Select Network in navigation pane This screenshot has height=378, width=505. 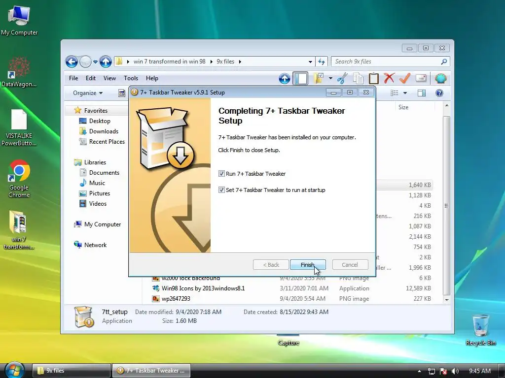click(95, 245)
